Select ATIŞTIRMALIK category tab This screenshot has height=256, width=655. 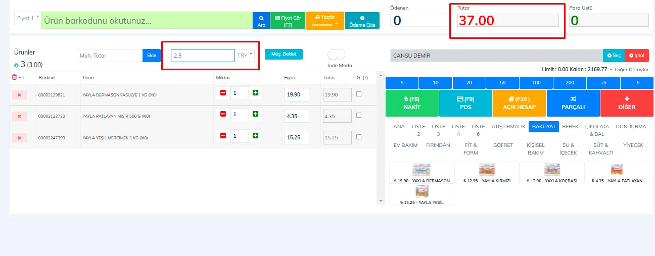click(508, 126)
